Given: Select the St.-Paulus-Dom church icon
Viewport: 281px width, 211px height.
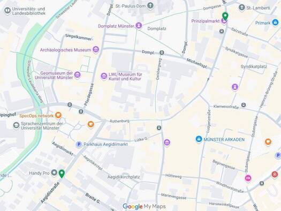Looking at the screenshot, I should pyautogui.click(x=150, y=5).
